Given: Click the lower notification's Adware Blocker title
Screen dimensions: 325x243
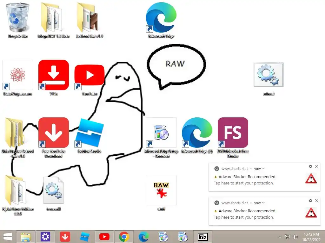Looking at the screenshot, I should [x=247, y=211].
